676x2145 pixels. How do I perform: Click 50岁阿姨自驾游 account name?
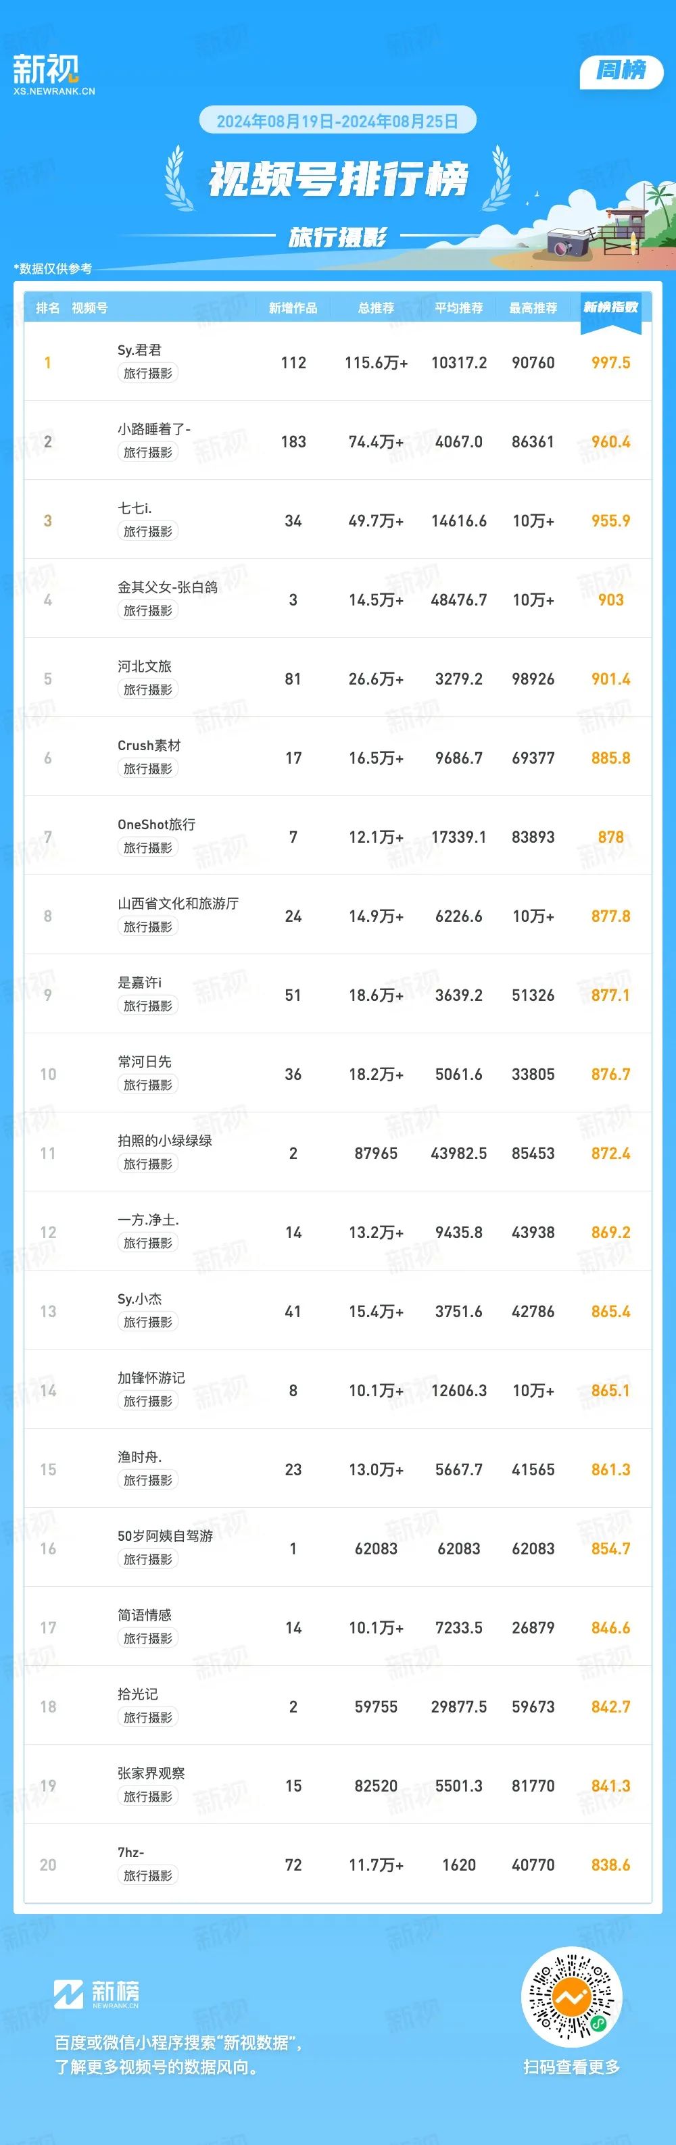pos(165,1536)
